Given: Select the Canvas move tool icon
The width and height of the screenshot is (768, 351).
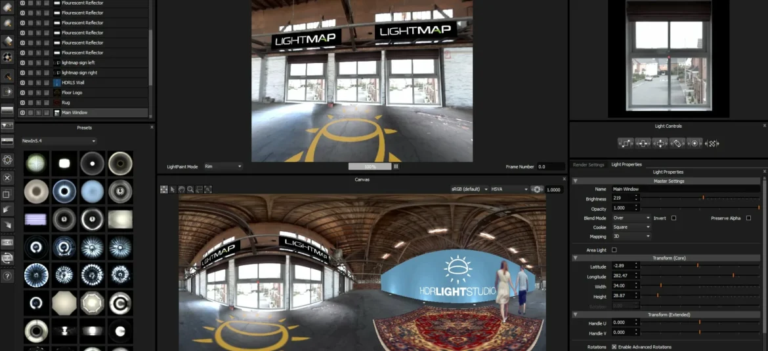Looking at the screenshot, I should click(x=164, y=189).
